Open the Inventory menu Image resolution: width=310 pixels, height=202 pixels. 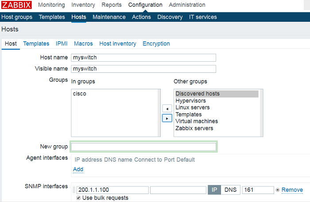[83, 5]
